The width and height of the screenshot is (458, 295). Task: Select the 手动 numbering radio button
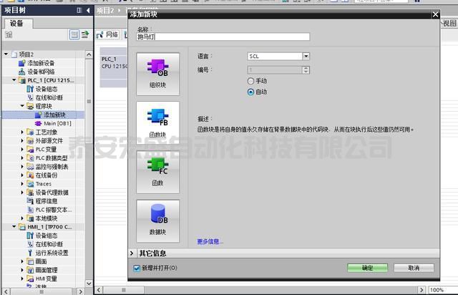[250, 81]
